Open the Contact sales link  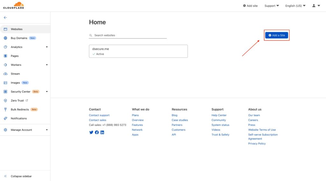point(97,120)
